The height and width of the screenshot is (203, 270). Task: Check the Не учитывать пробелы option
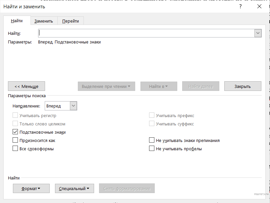[152, 149]
